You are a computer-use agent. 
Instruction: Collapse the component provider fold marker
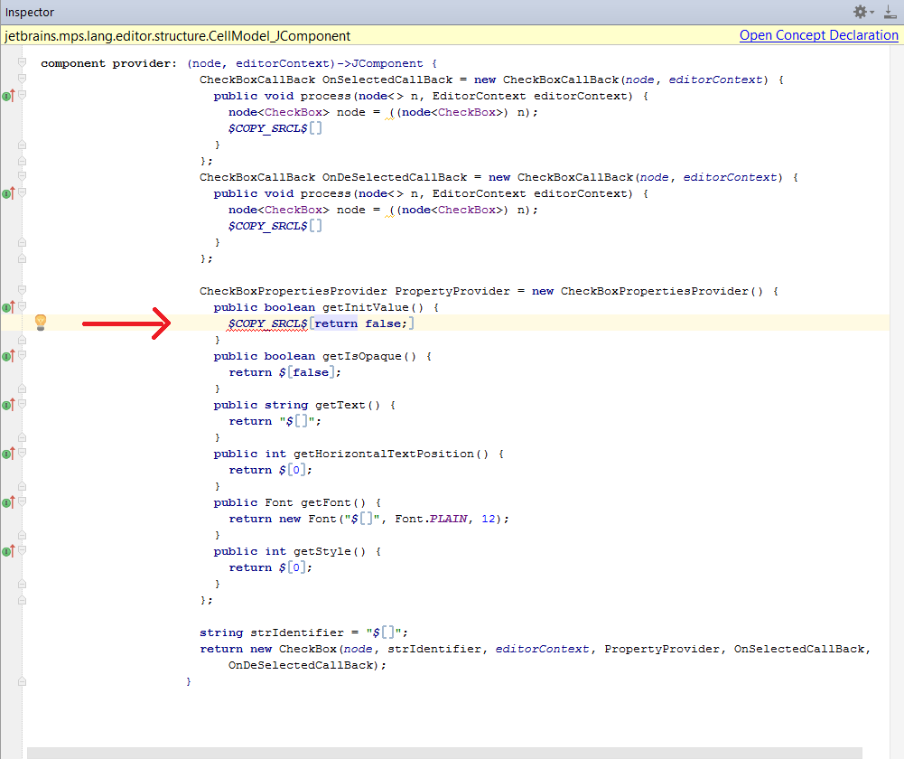click(22, 62)
